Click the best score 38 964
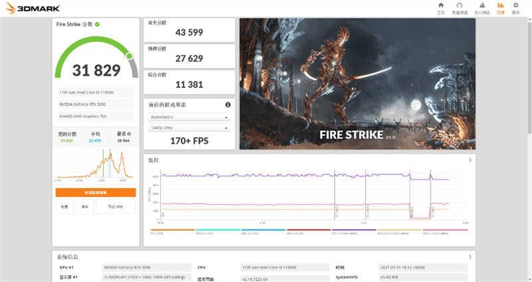532x282 pixels. pyautogui.click(x=123, y=140)
